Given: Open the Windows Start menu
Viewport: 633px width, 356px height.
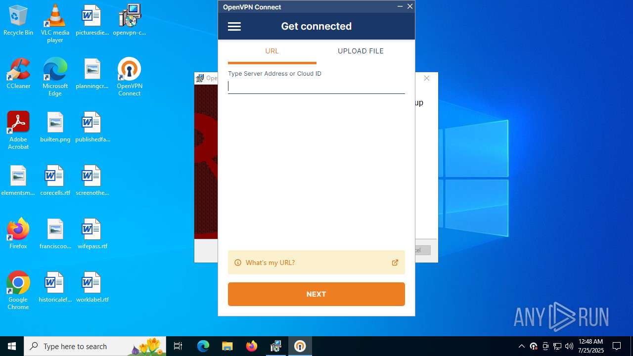Looking at the screenshot, I should 12,346.
